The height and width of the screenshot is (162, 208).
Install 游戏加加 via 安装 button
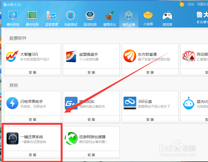[x=91, y=119]
